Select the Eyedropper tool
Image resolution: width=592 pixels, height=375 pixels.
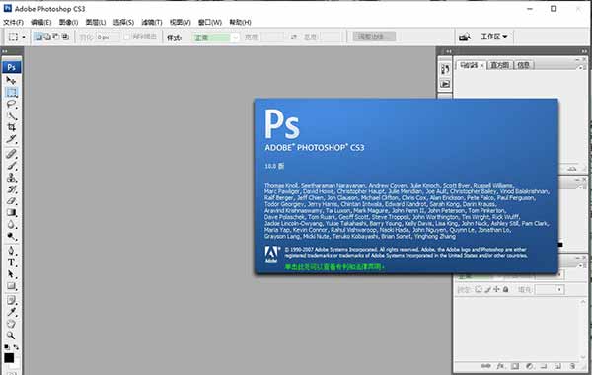(11, 312)
